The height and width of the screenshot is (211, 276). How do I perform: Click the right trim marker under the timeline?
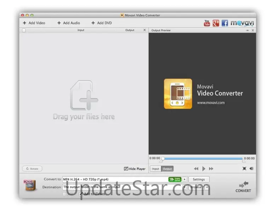(x=244, y=161)
